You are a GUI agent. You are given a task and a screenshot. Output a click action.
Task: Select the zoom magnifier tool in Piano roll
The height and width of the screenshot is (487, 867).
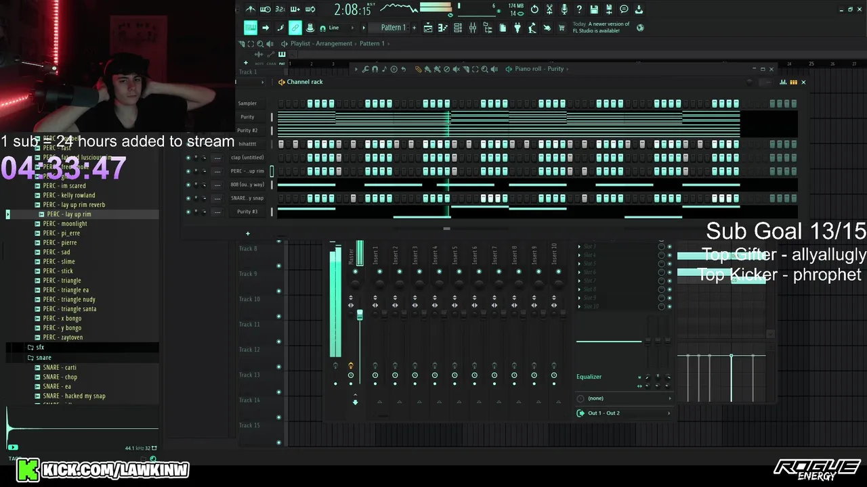click(x=484, y=69)
